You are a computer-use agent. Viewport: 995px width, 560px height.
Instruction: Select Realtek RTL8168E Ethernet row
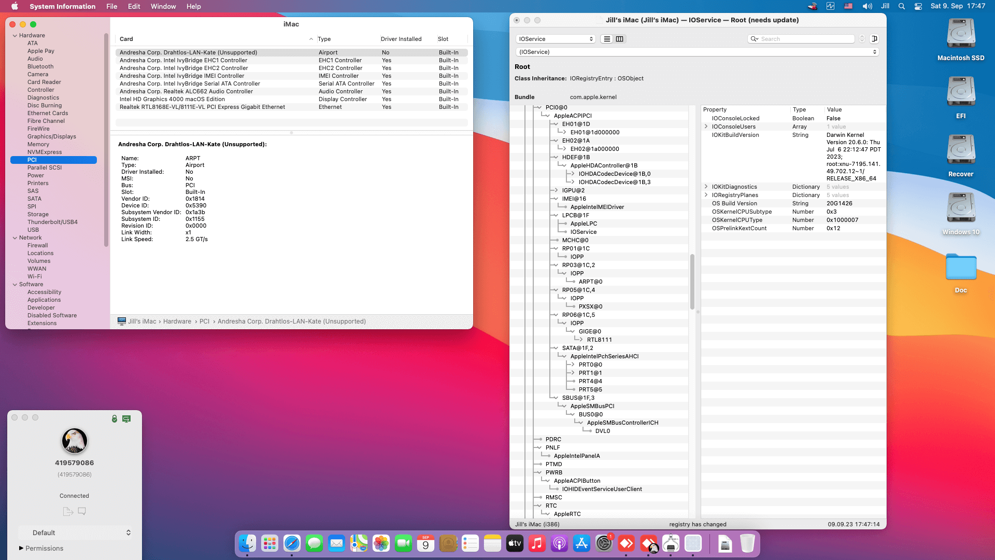(291, 107)
